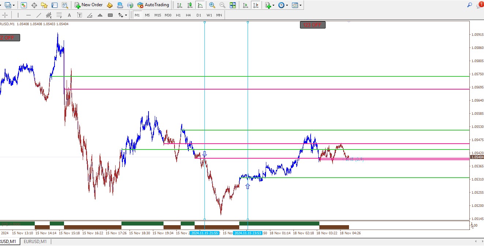Select the Equidistant Channel tool
Viewport: 484px width, 246px height.
(49, 15)
